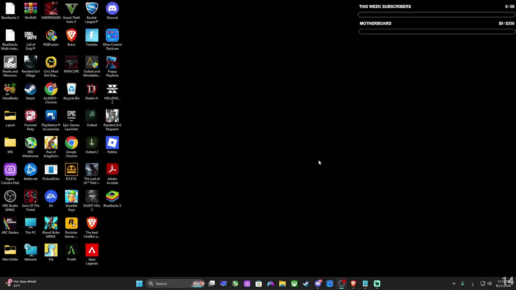Select the PictureEcho desktop shortcut
The width and height of the screenshot is (516, 290).
coord(51,172)
